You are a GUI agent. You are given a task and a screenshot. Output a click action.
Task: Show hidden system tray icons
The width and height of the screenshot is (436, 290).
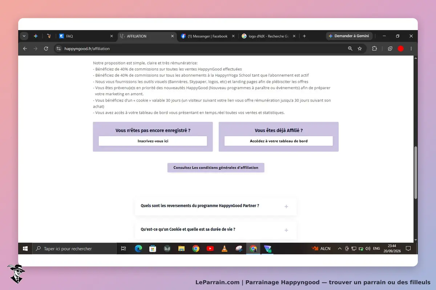340,249
